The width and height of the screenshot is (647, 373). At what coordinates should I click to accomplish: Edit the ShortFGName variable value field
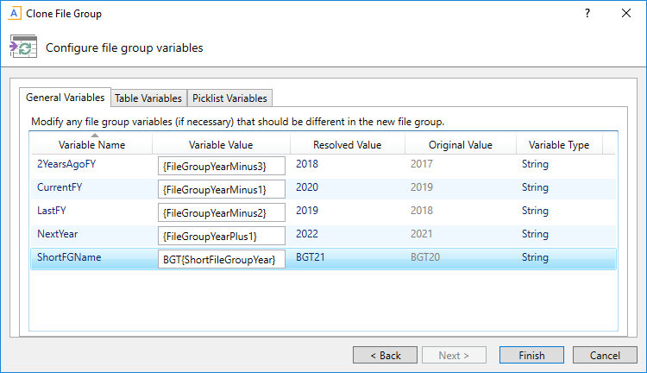click(221, 259)
